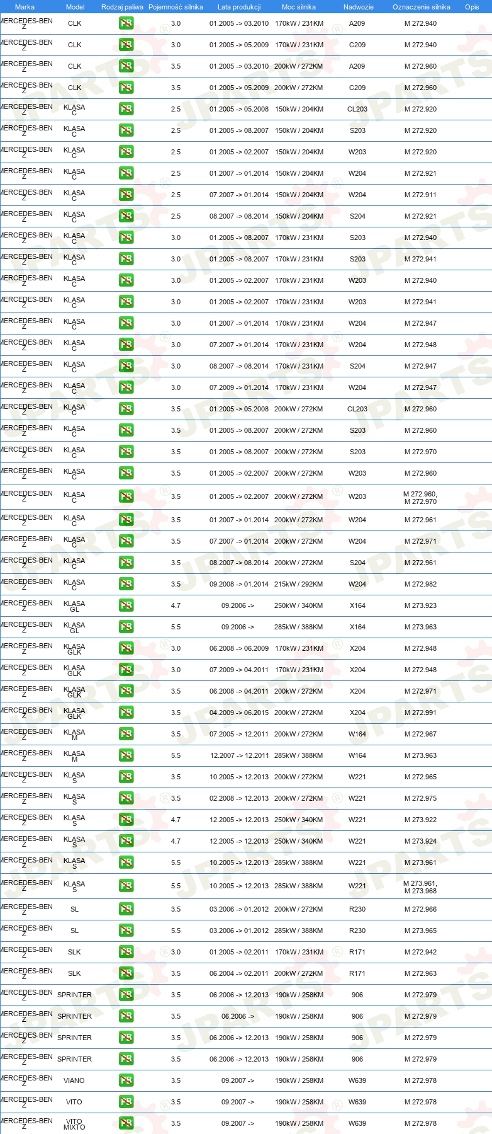Click the 'Oznaczenie silnika' column header
Screen dimensions: 492x1134
click(x=421, y=7)
